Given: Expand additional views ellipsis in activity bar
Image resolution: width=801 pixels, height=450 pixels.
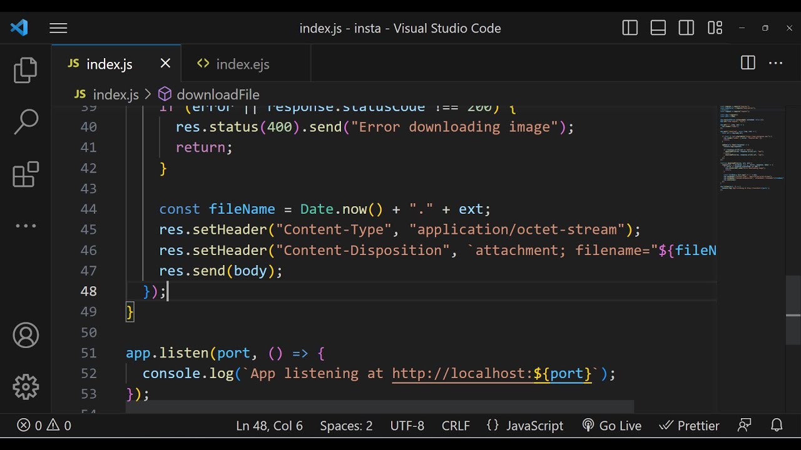Looking at the screenshot, I should [x=26, y=226].
